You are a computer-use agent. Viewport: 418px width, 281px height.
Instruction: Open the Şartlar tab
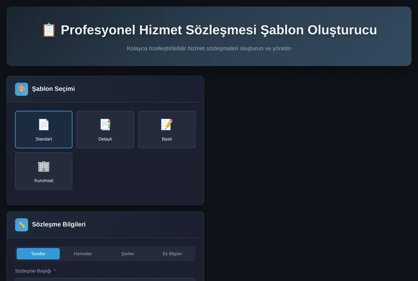127,254
